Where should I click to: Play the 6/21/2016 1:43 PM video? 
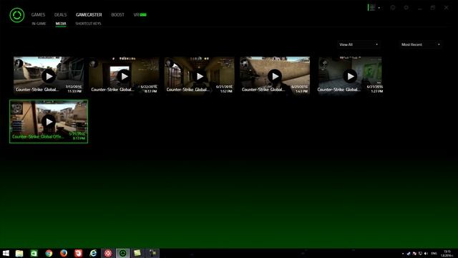[x=275, y=77]
